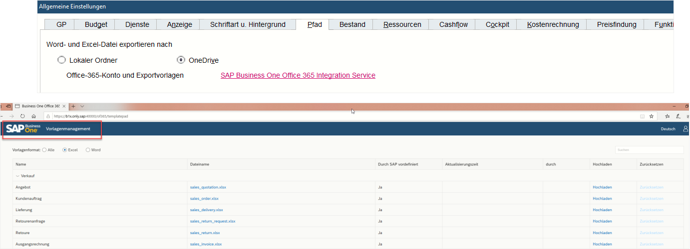This screenshot has height=249, width=690.
Task: Open sales_order.xlsx file link
Action: (x=204, y=199)
